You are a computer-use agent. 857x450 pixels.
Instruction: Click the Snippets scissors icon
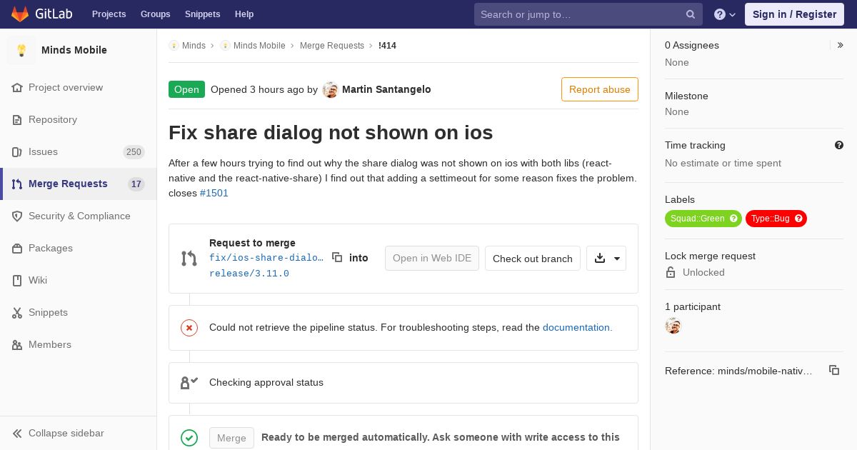pos(17,312)
